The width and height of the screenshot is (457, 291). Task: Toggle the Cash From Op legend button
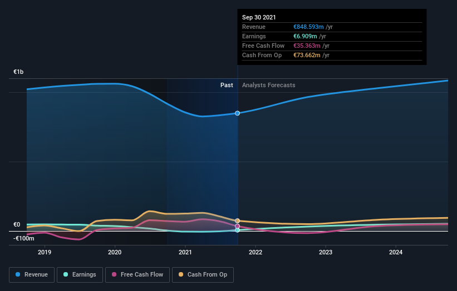[203, 275]
